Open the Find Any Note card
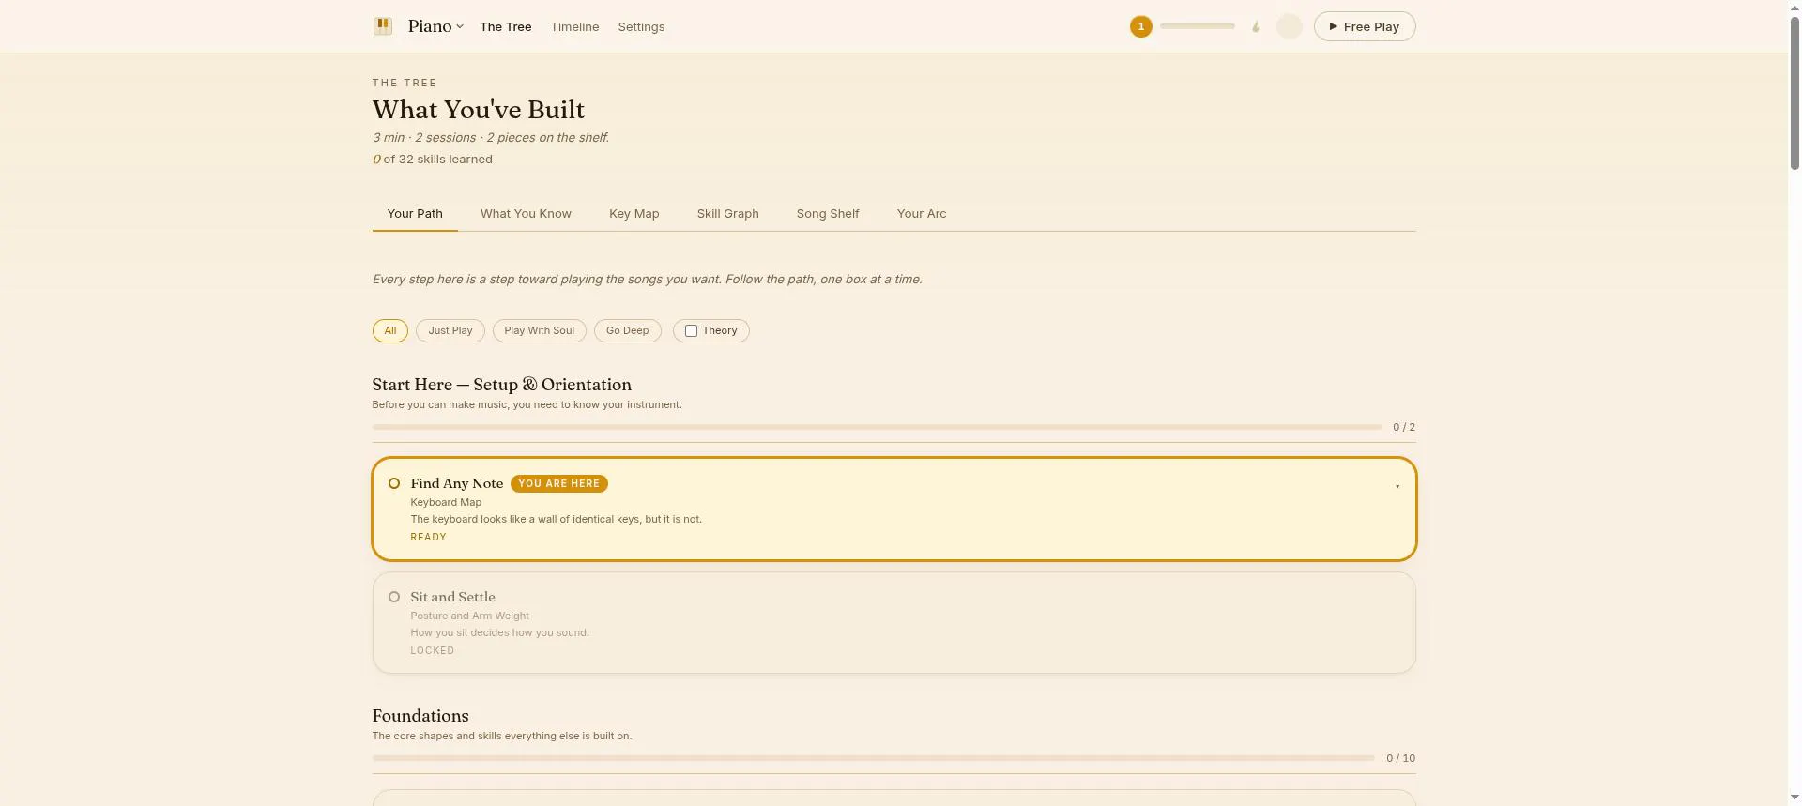 894,509
